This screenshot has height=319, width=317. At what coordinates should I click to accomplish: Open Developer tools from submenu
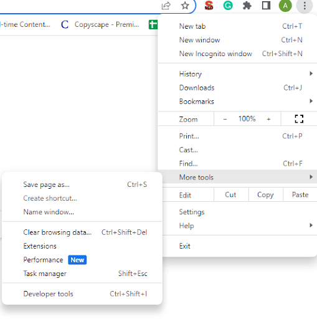pos(82,294)
